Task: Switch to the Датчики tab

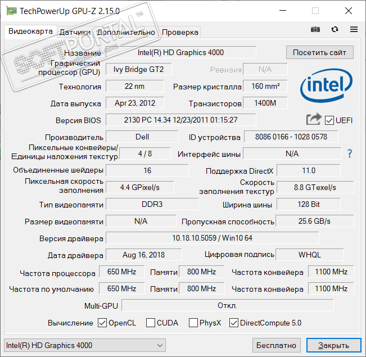Action: coord(75,32)
